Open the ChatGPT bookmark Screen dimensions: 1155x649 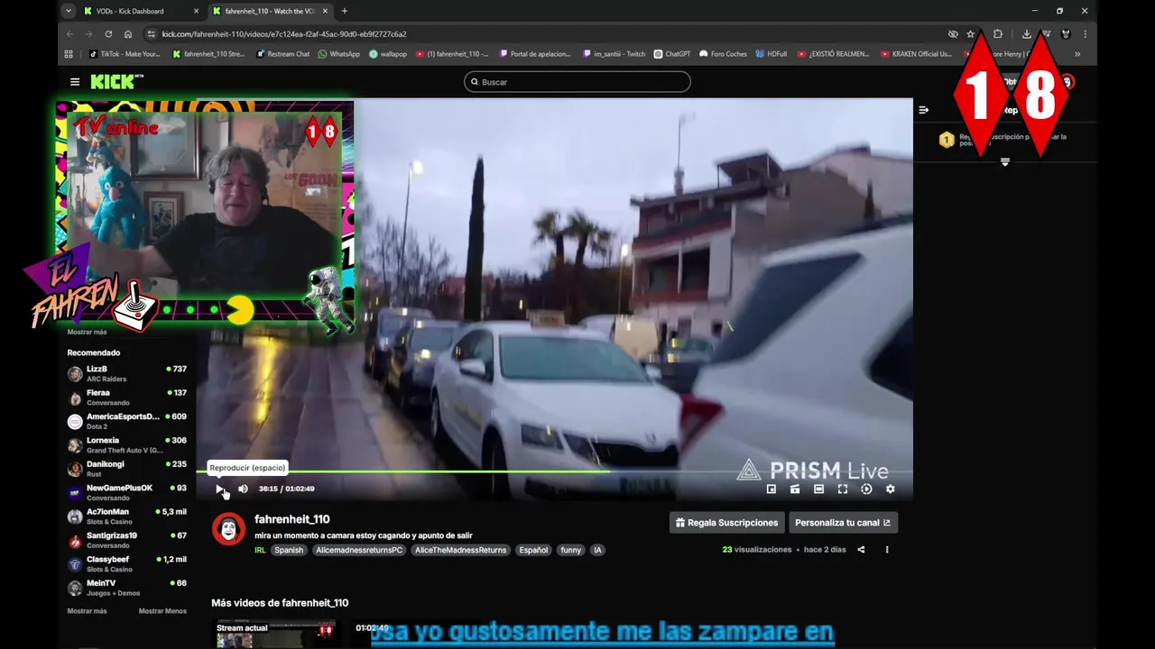[x=672, y=54]
